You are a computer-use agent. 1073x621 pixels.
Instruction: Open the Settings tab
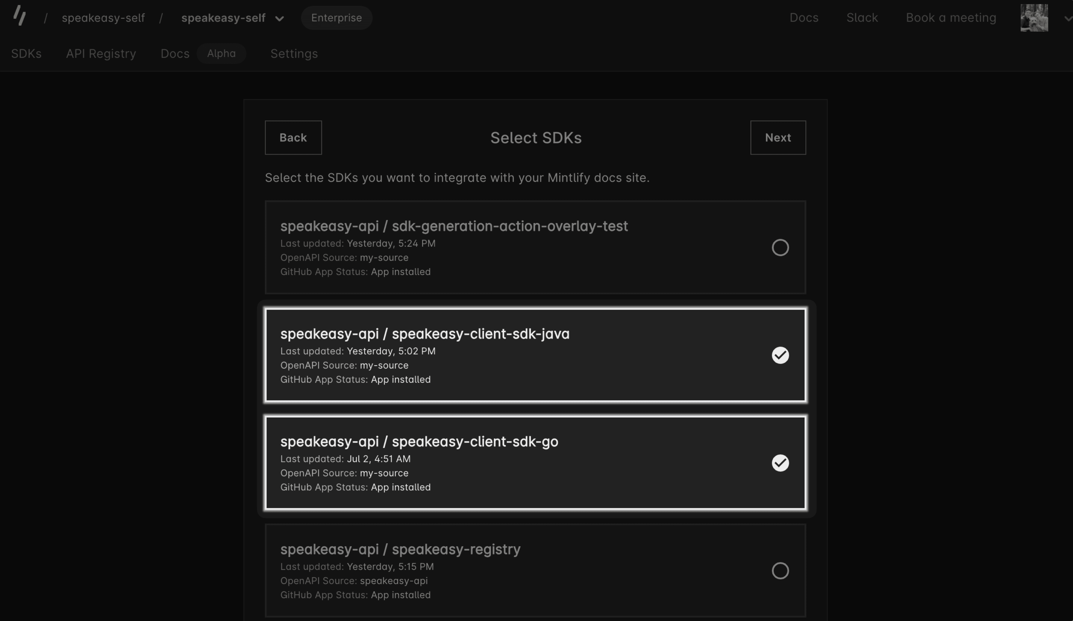click(294, 52)
